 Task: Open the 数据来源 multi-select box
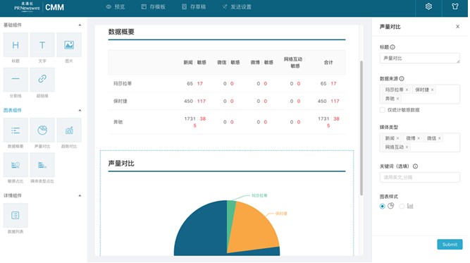[420, 94]
